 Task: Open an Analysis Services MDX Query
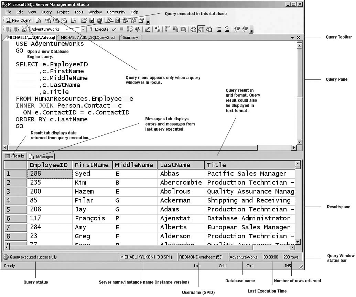click(x=48, y=20)
